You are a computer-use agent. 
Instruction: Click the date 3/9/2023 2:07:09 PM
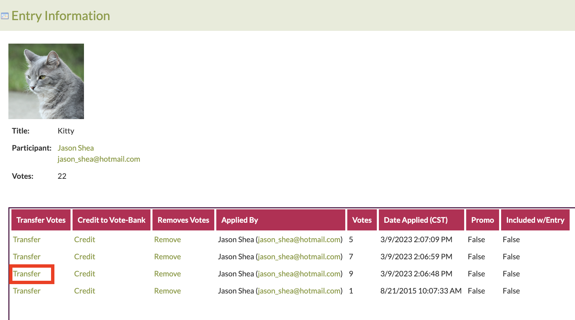point(416,239)
